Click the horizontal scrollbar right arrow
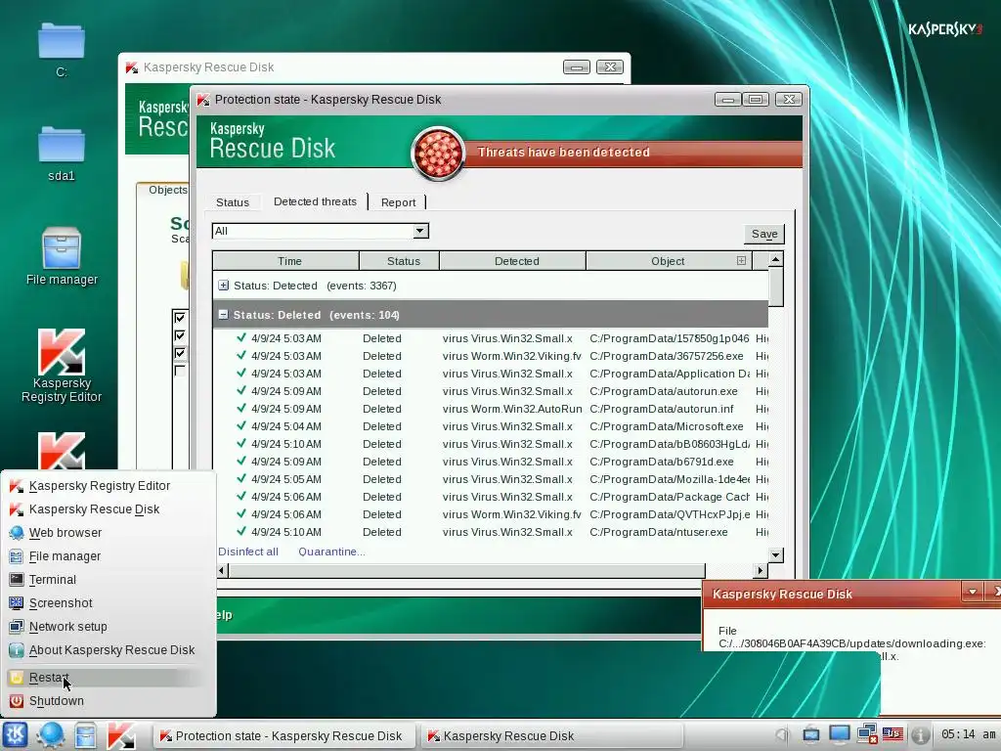Screen dimensions: 1001x751 [x=760, y=570]
